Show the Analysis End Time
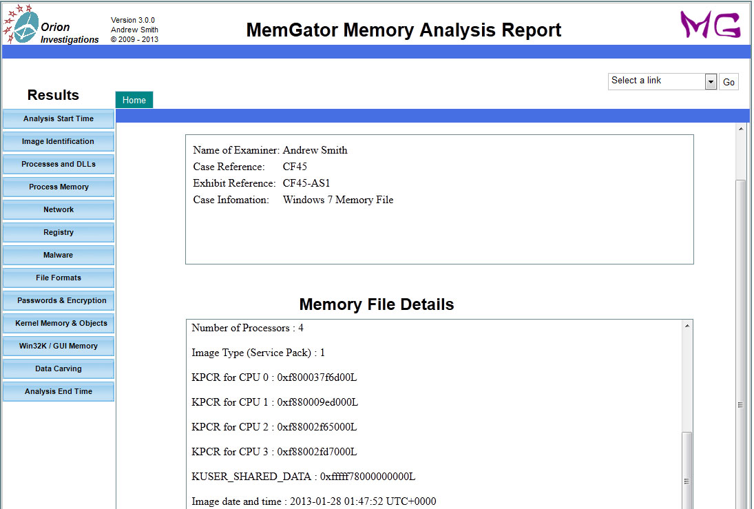This screenshot has height=509, width=754. (59, 392)
